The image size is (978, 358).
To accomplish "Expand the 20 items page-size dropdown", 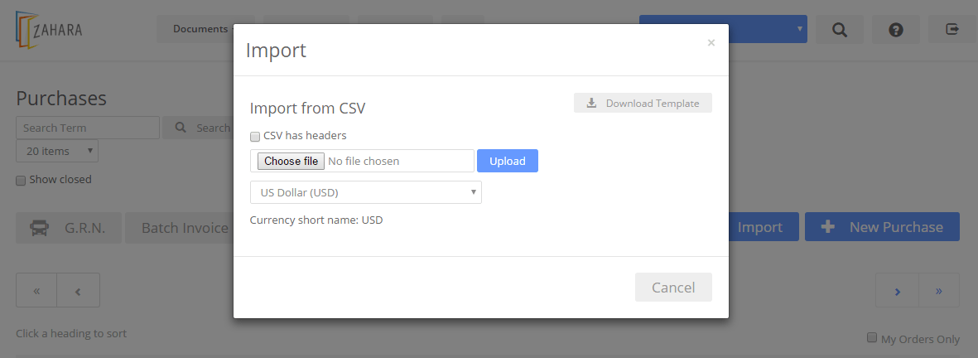I will [57, 151].
